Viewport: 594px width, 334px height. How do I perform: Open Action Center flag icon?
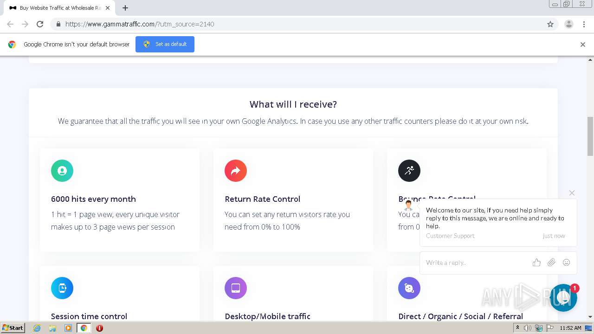coord(550,328)
